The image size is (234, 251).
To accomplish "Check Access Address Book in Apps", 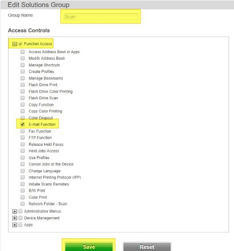I will click(23, 52).
